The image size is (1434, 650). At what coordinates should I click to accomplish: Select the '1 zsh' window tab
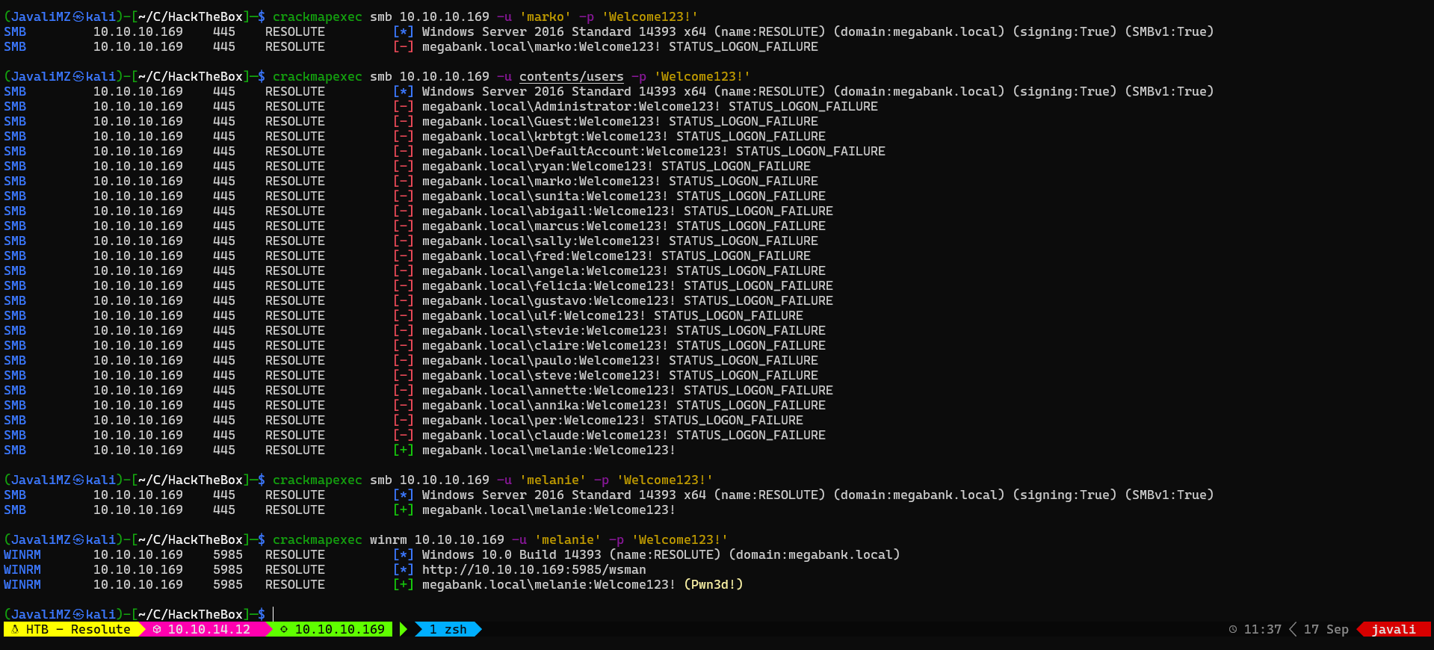(x=448, y=629)
